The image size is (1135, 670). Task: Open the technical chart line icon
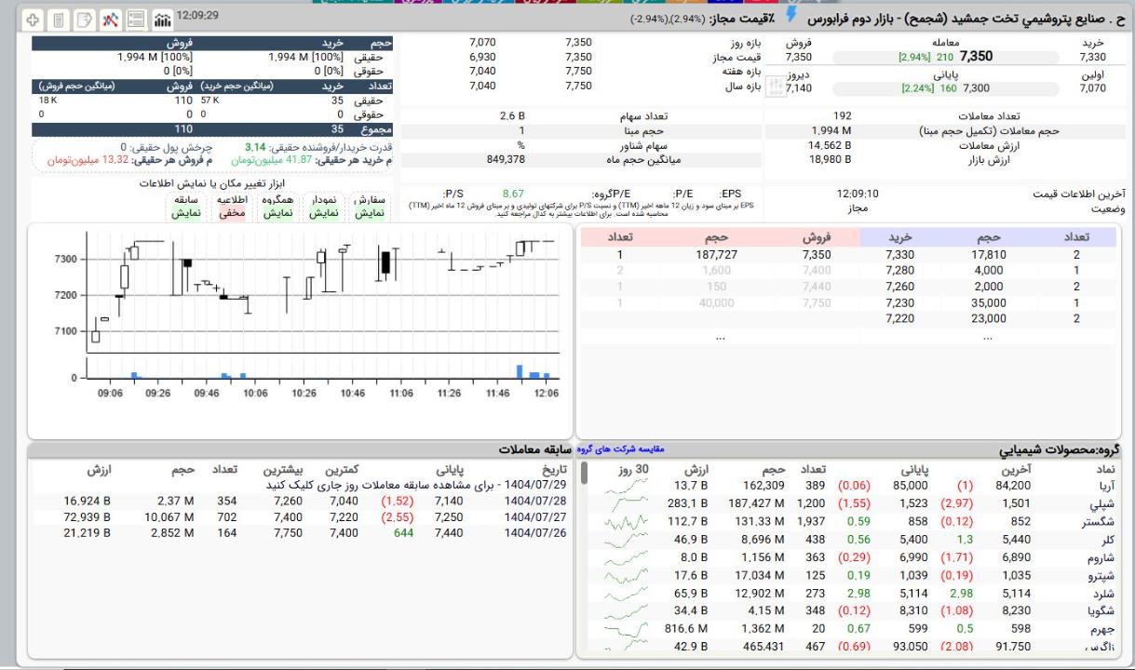(111, 19)
